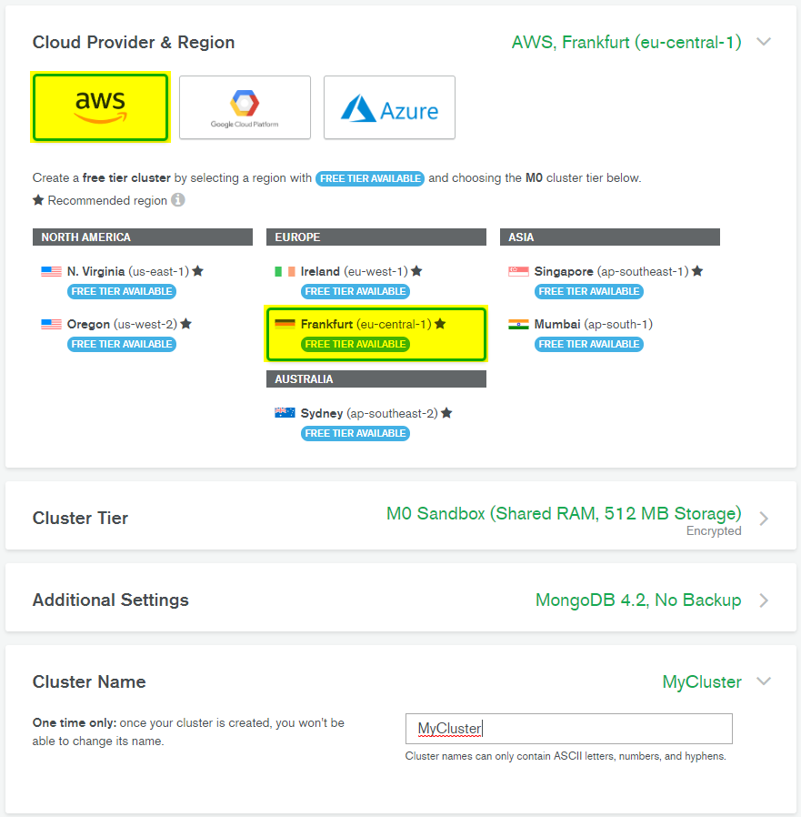801x817 pixels.
Task: Click the AUSTRALIA region header
Action: point(376,378)
